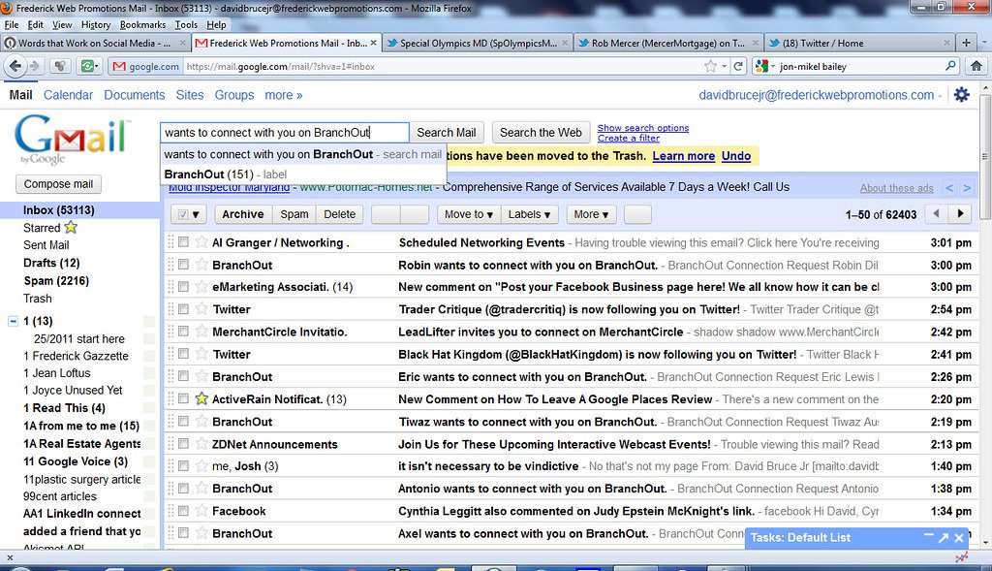Select the ZDNet Announcements email checkbox

point(184,444)
